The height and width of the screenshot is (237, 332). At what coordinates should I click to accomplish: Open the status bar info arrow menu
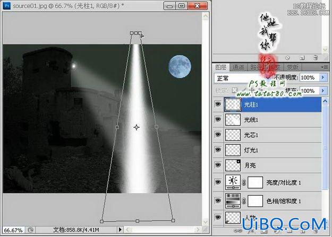[120, 230]
